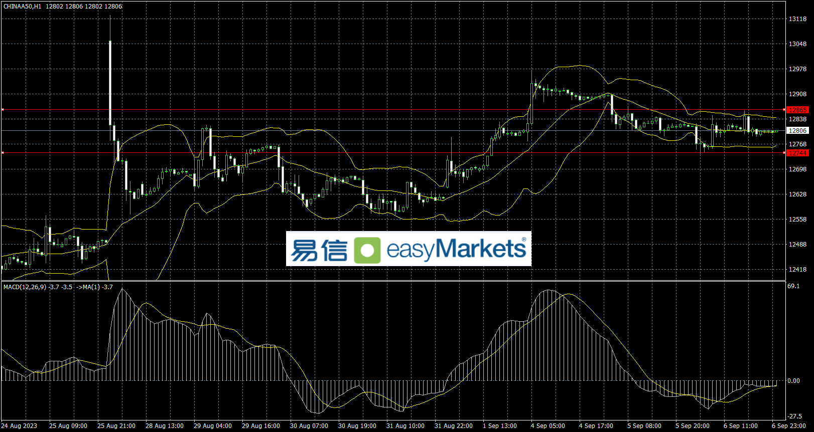Select the upper red horizontal line across the chart

[x=393, y=110]
